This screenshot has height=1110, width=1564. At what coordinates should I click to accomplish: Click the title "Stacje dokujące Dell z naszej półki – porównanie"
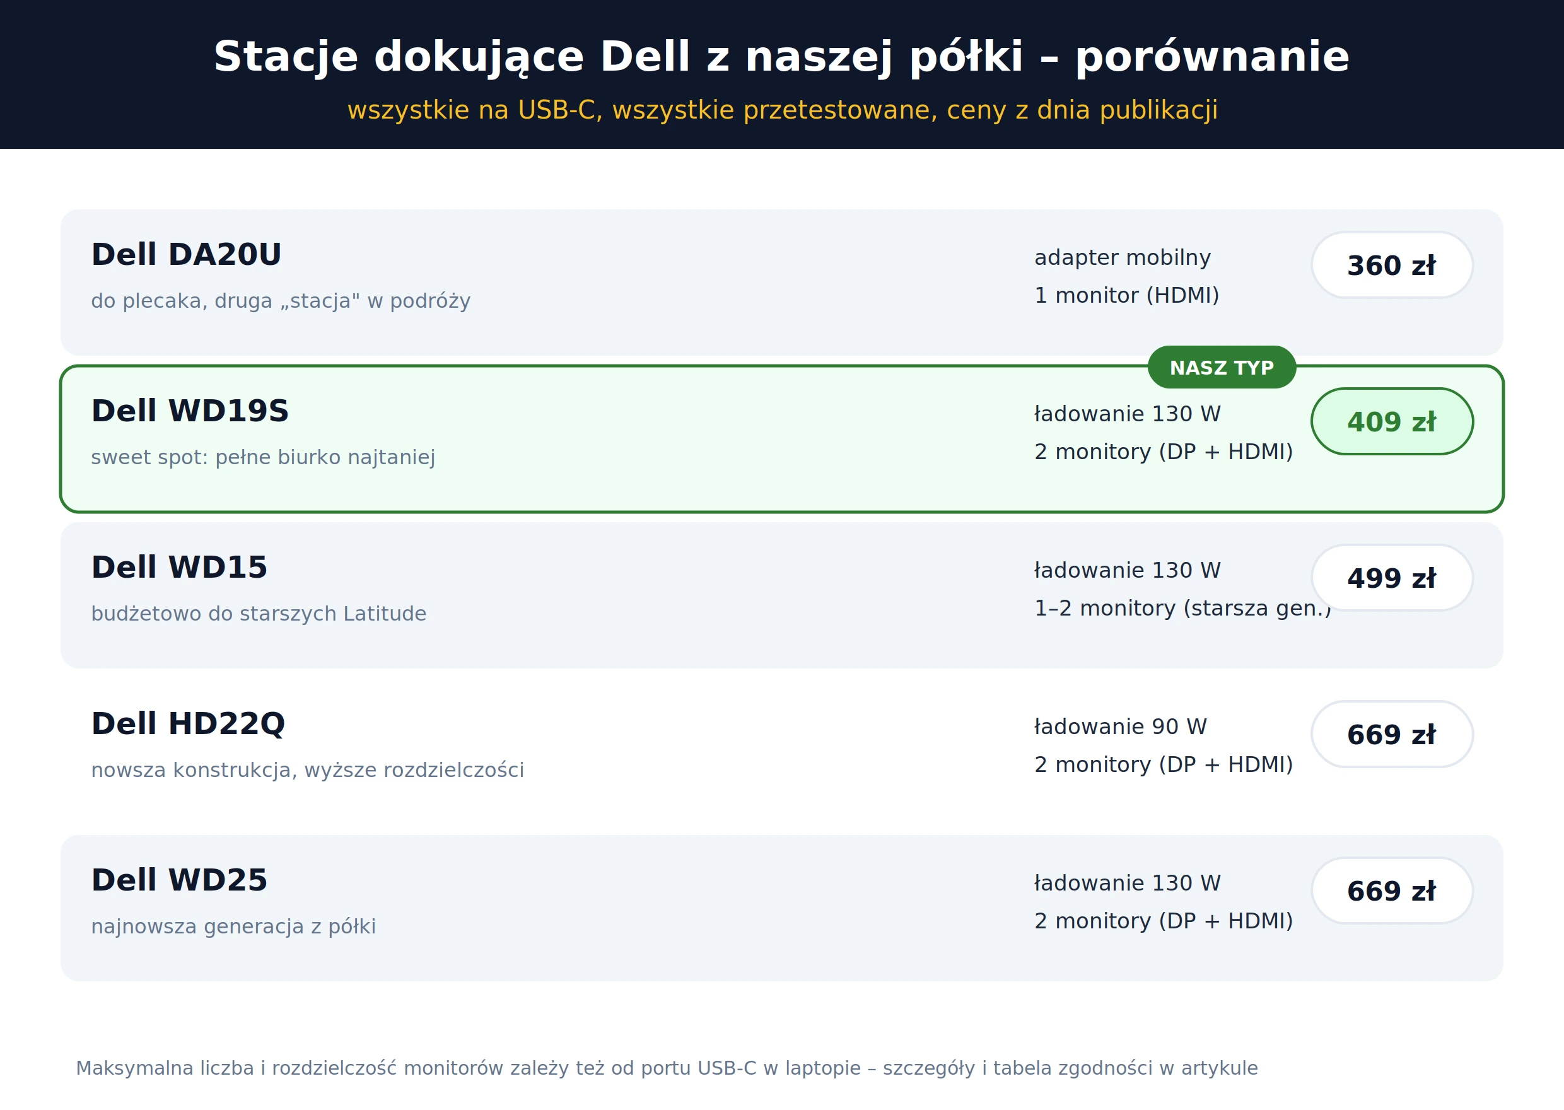[x=781, y=57]
